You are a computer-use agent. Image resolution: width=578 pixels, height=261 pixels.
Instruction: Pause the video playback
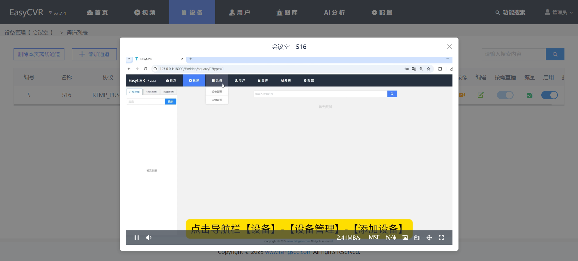[136, 238]
